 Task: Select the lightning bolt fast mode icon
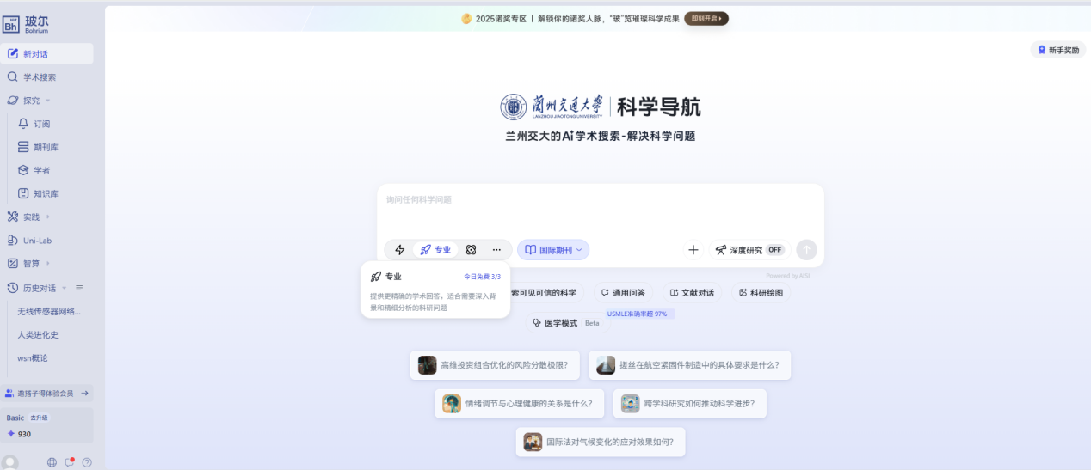399,250
